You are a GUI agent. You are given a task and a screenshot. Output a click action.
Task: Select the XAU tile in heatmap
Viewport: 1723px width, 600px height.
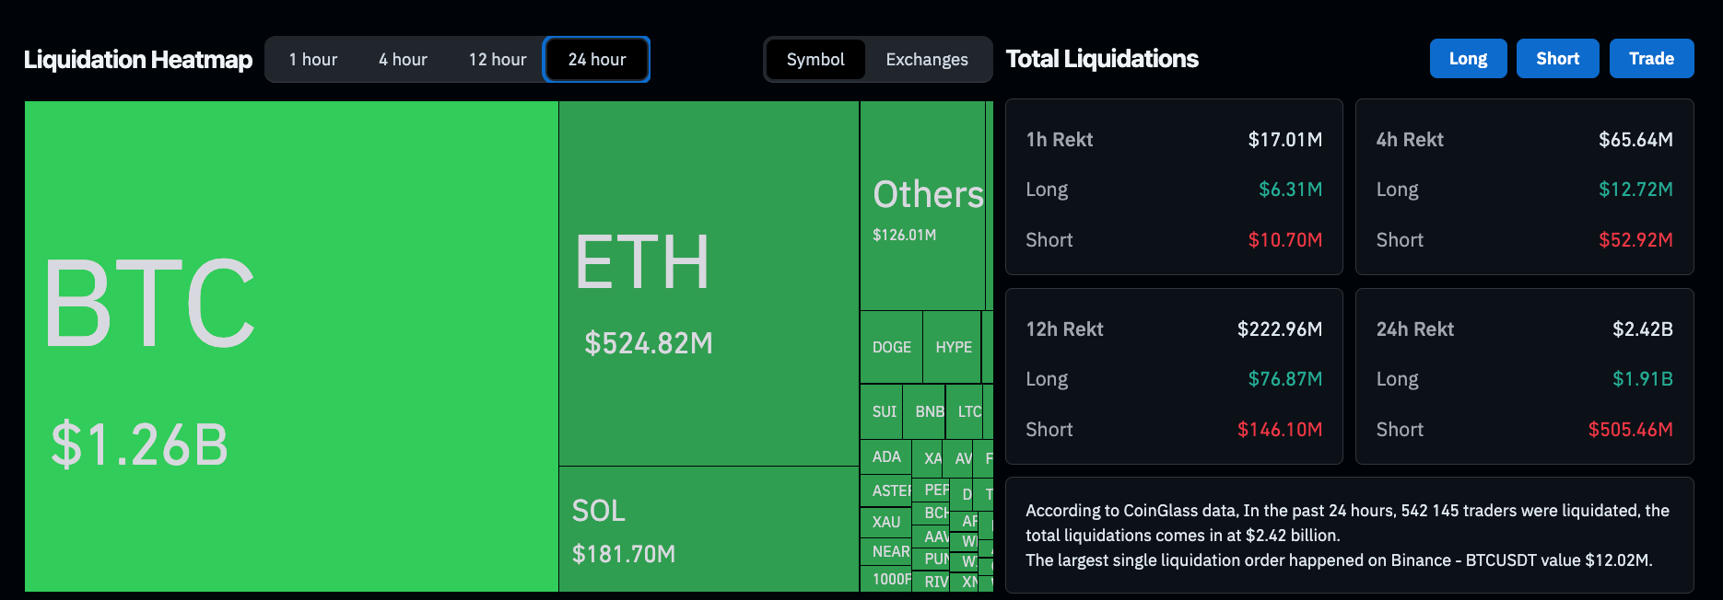(885, 522)
